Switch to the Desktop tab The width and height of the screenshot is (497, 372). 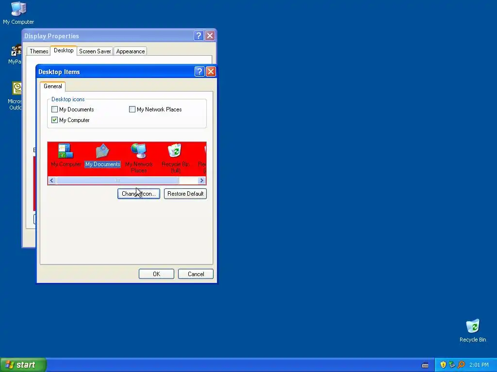click(64, 50)
